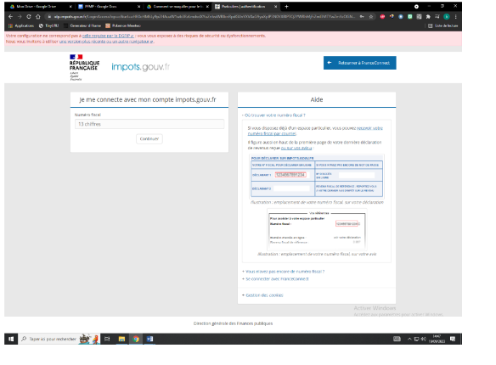The height and width of the screenshot is (365, 496).
Task: Open the Chrome extensions puzzle icon
Action: point(428,17)
